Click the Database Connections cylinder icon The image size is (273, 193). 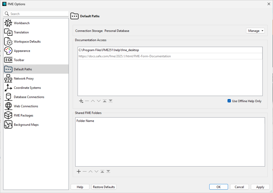click(8, 97)
